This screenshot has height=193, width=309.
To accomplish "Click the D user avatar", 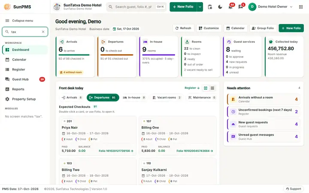I will click(252, 7).
